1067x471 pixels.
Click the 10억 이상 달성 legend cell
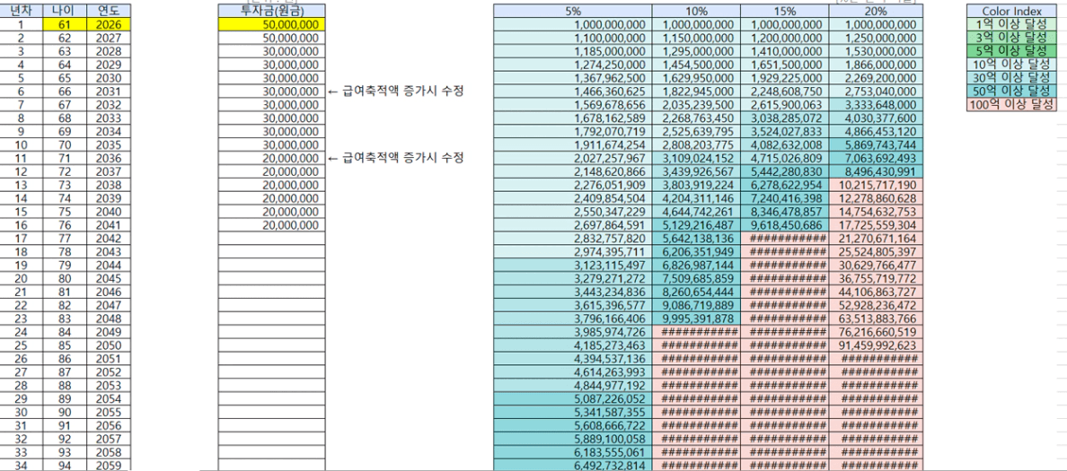1010,65
